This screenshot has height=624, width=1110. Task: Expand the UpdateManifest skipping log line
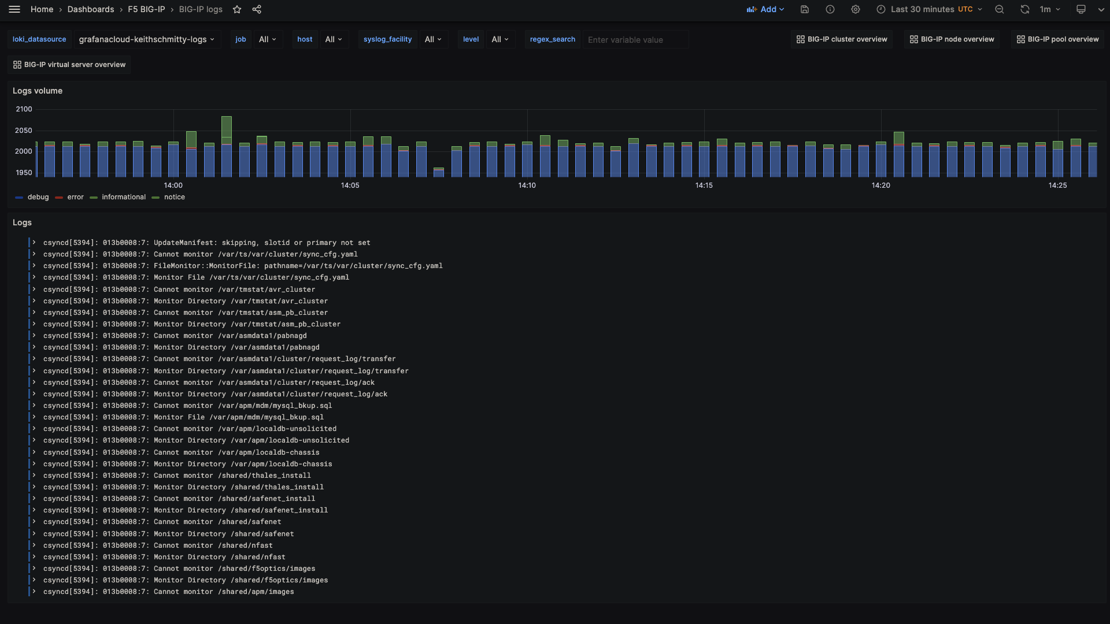[34, 243]
